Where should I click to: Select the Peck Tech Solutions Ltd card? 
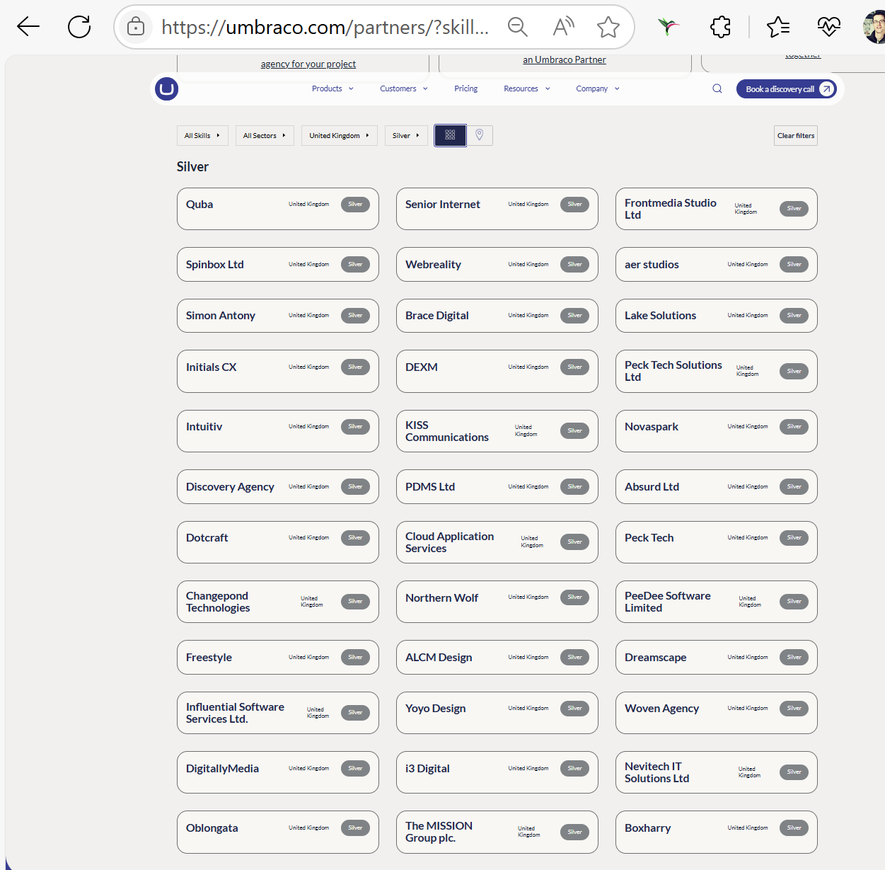pyautogui.click(x=717, y=371)
